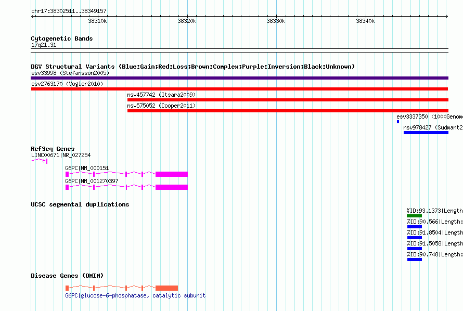Click the LINC00671 gene glyph
Viewport: 463px width, 311px height.
(39, 161)
